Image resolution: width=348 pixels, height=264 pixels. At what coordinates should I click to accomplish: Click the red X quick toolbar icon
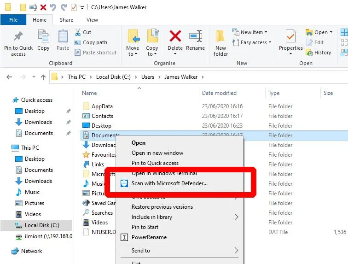point(43,7)
